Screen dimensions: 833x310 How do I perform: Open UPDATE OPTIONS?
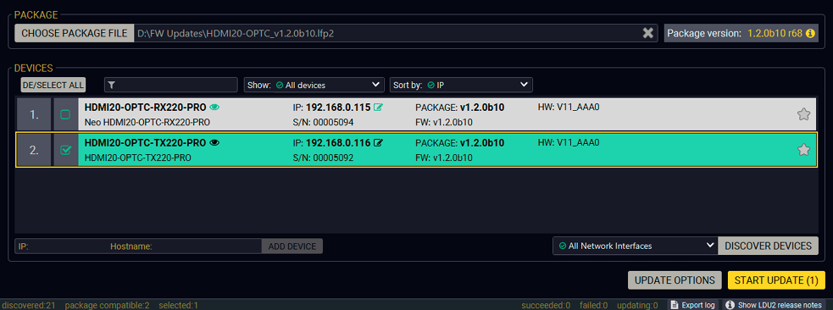(675, 280)
